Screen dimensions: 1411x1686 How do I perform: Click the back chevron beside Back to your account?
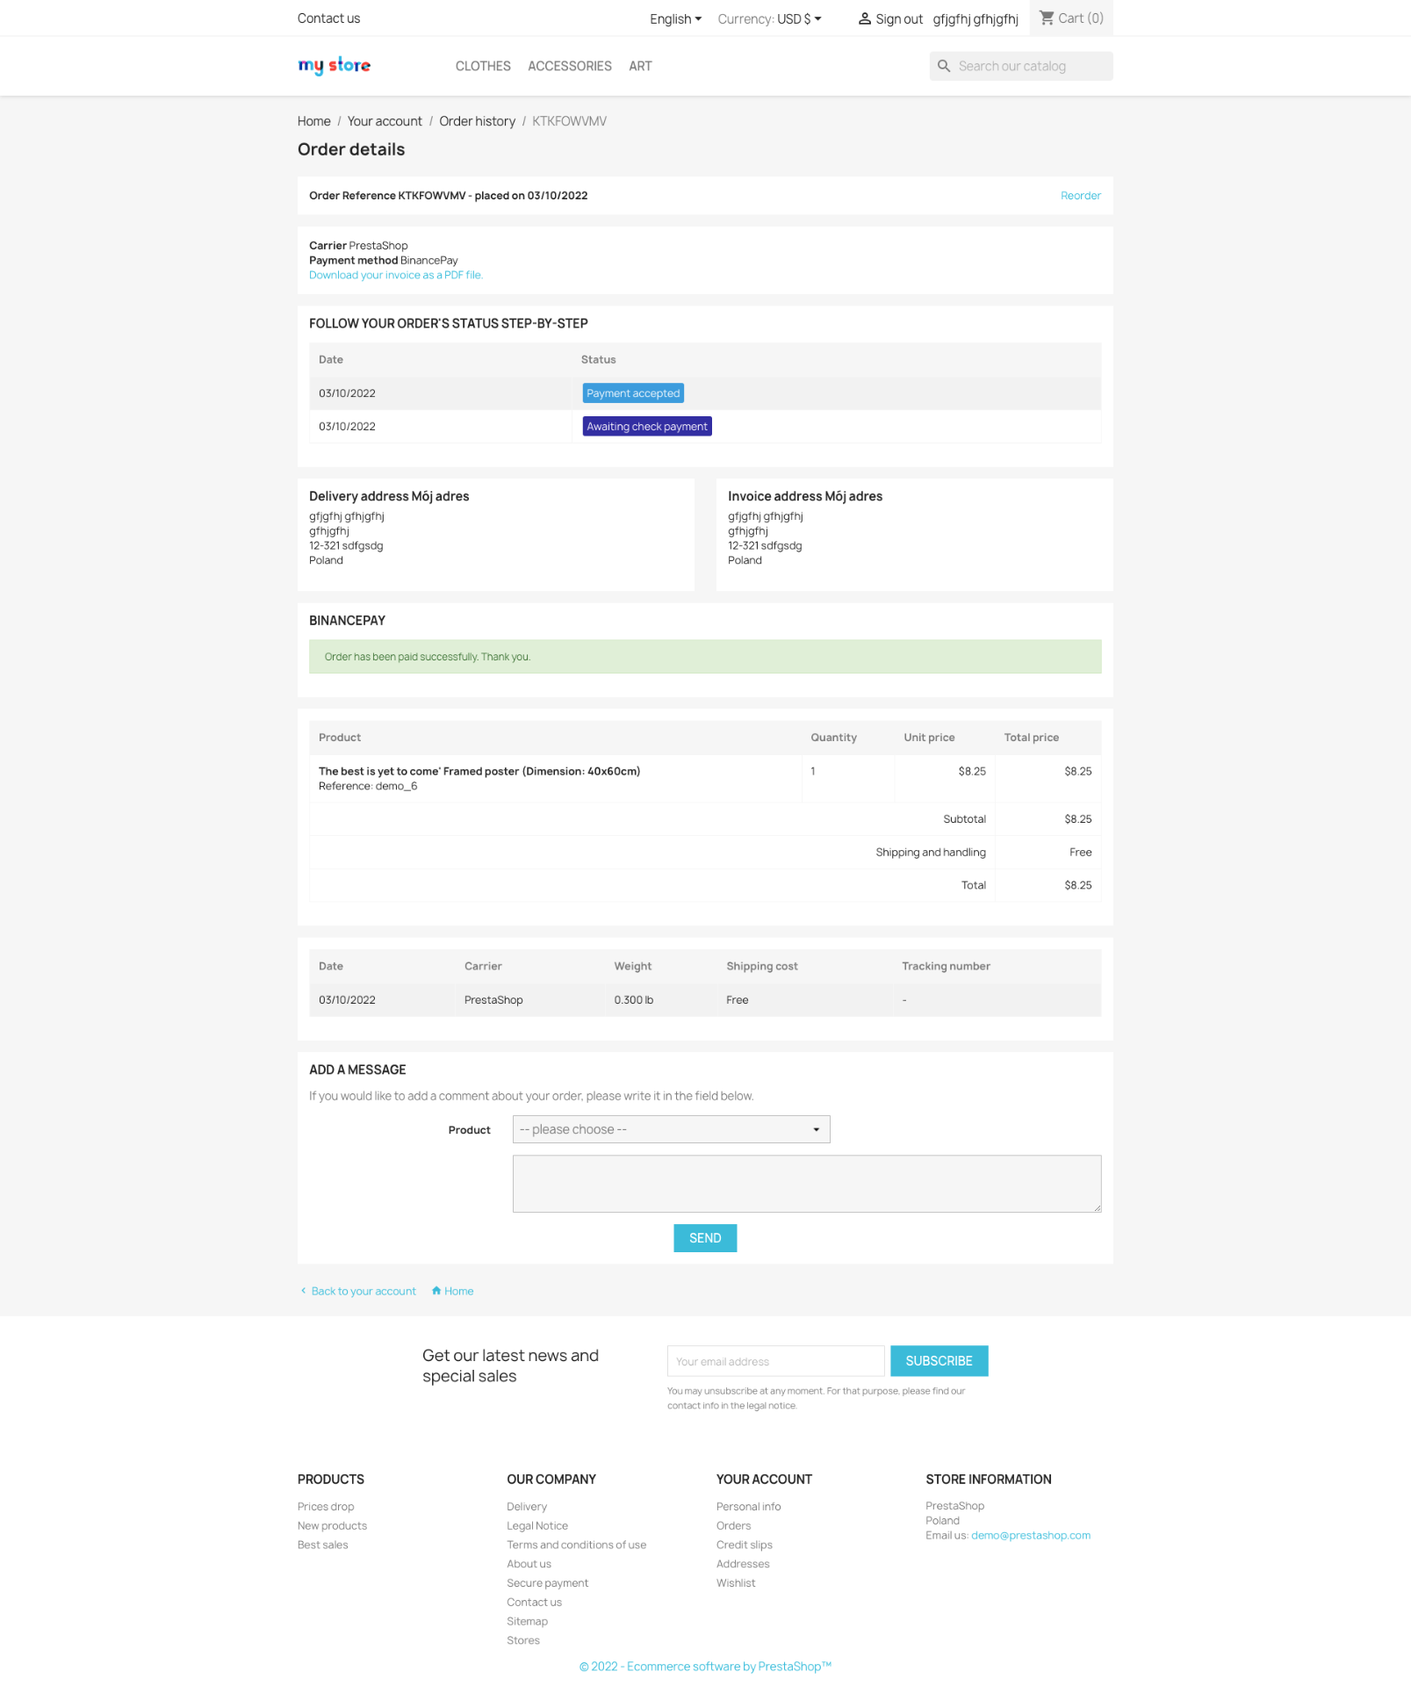coord(303,1291)
